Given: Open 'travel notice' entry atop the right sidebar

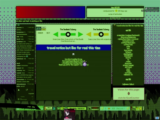Looking at the screenshot, I should pyautogui.click(x=130, y=25).
